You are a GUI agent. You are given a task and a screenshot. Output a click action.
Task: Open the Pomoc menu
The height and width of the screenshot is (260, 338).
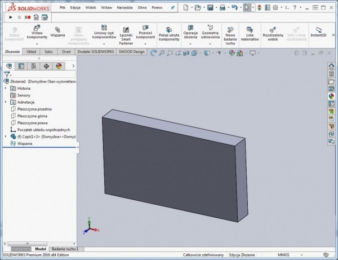click(x=157, y=7)
